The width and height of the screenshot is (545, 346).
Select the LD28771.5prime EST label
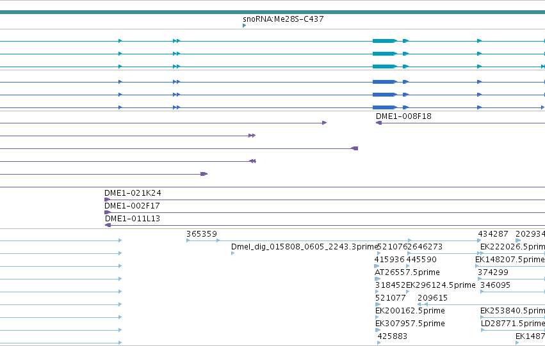click(x=513, y=324)
